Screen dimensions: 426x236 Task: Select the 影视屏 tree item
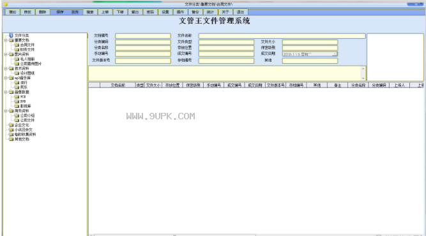coord(26,106)
